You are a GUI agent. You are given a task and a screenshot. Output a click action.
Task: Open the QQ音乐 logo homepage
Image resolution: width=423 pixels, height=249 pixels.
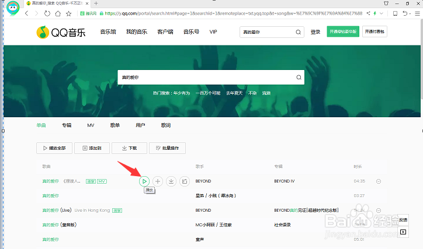61,32
